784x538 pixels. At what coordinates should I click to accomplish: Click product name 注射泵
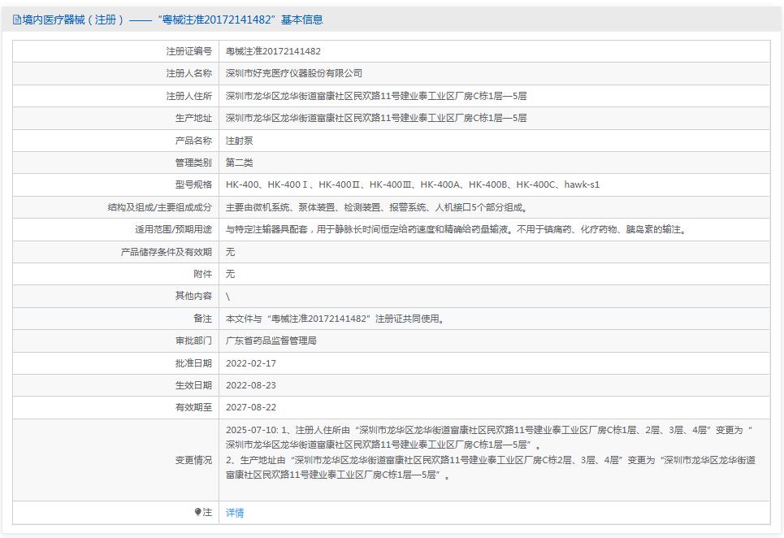[239, 141]
